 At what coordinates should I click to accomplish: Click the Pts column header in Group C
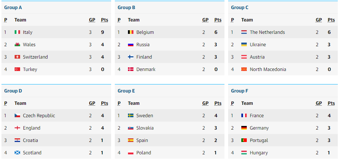click(x=331, y=20)
